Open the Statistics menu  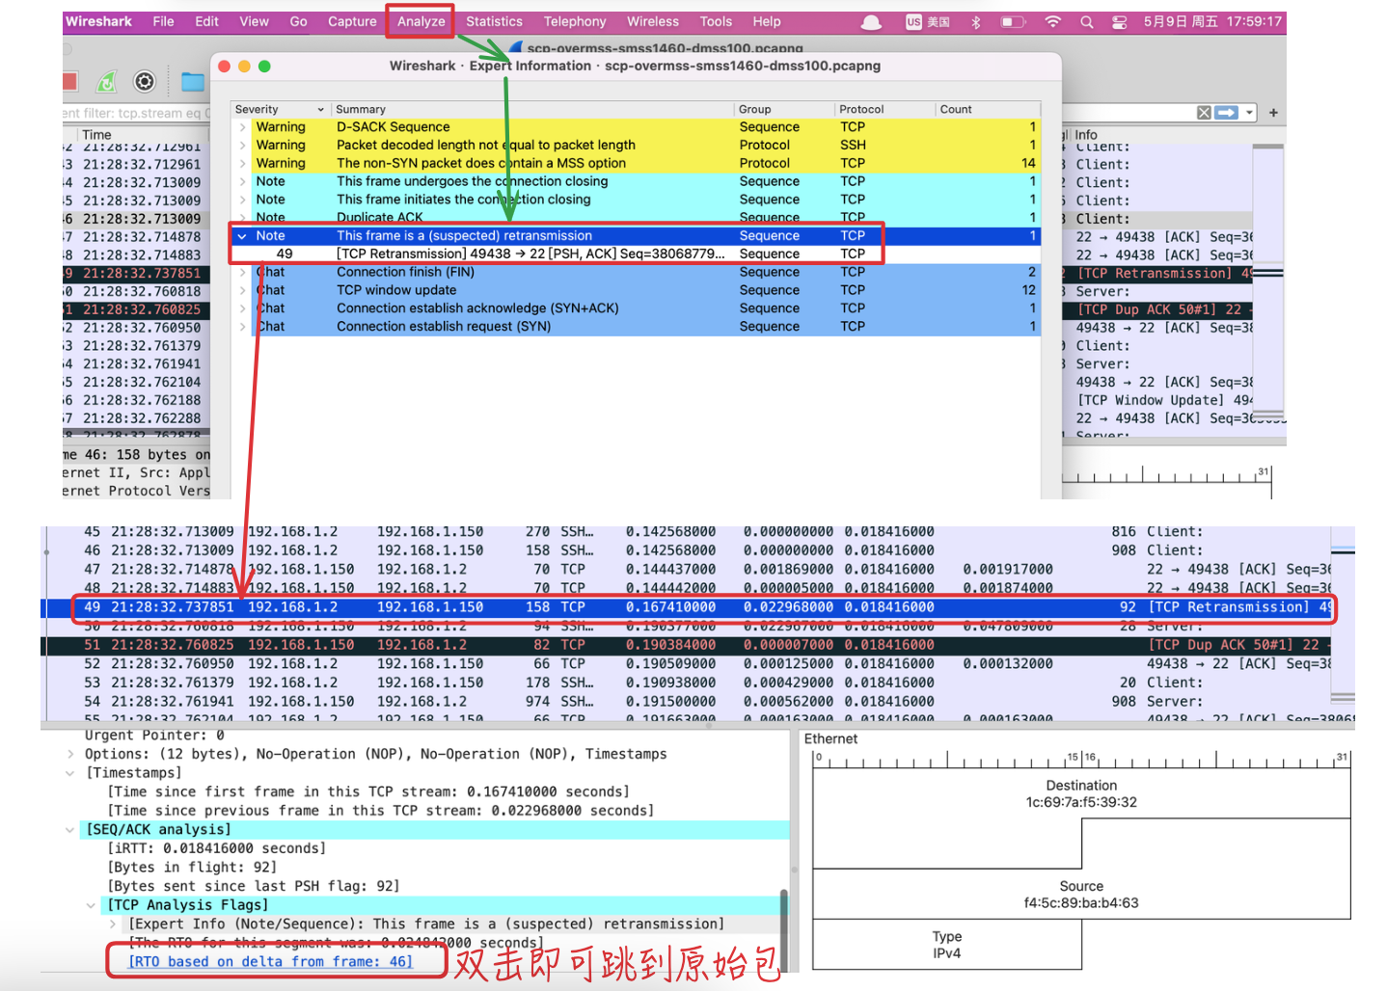click(494, 21)
